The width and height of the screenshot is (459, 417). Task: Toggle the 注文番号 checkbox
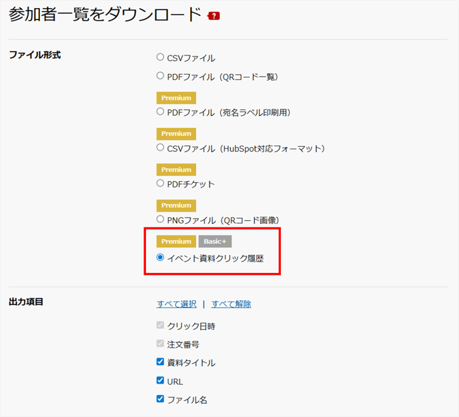(160, 343)
